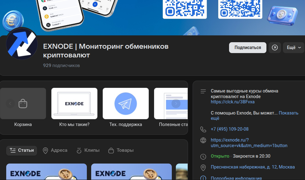Click the Пресненская набережная address link
This screenshot has height=180, width=305.
coord(253,167)
